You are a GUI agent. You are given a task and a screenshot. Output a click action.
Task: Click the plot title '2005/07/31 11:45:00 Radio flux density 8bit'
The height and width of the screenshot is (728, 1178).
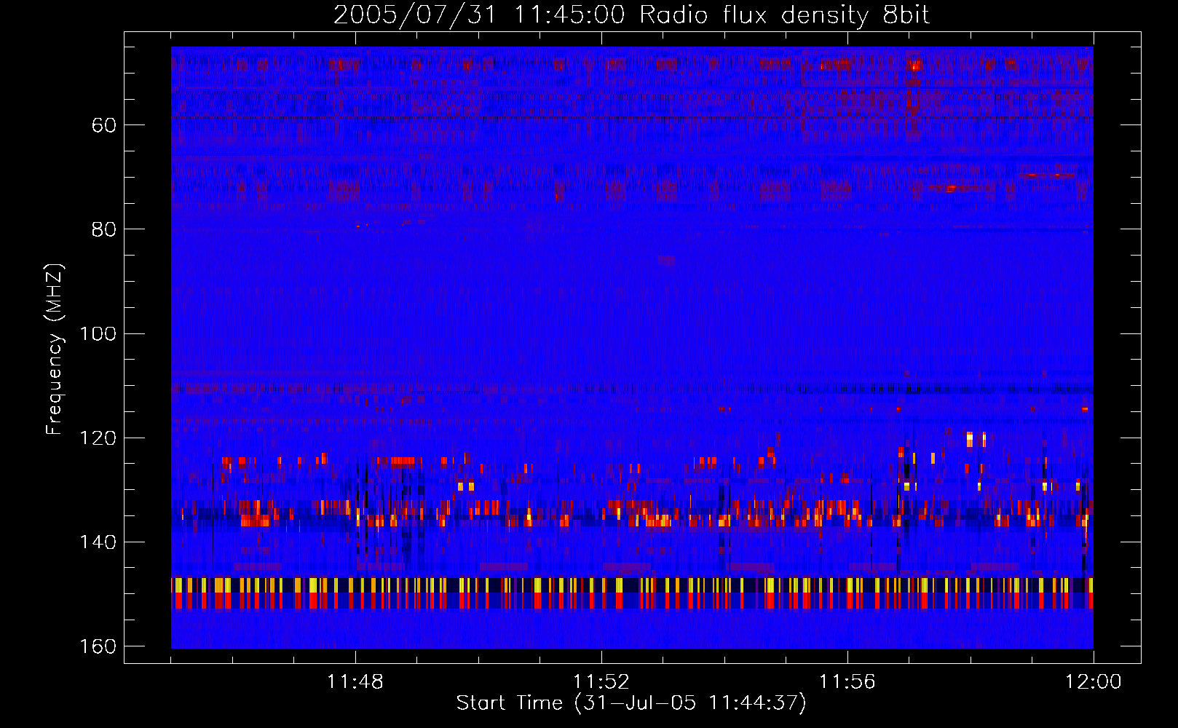[631, 15]
